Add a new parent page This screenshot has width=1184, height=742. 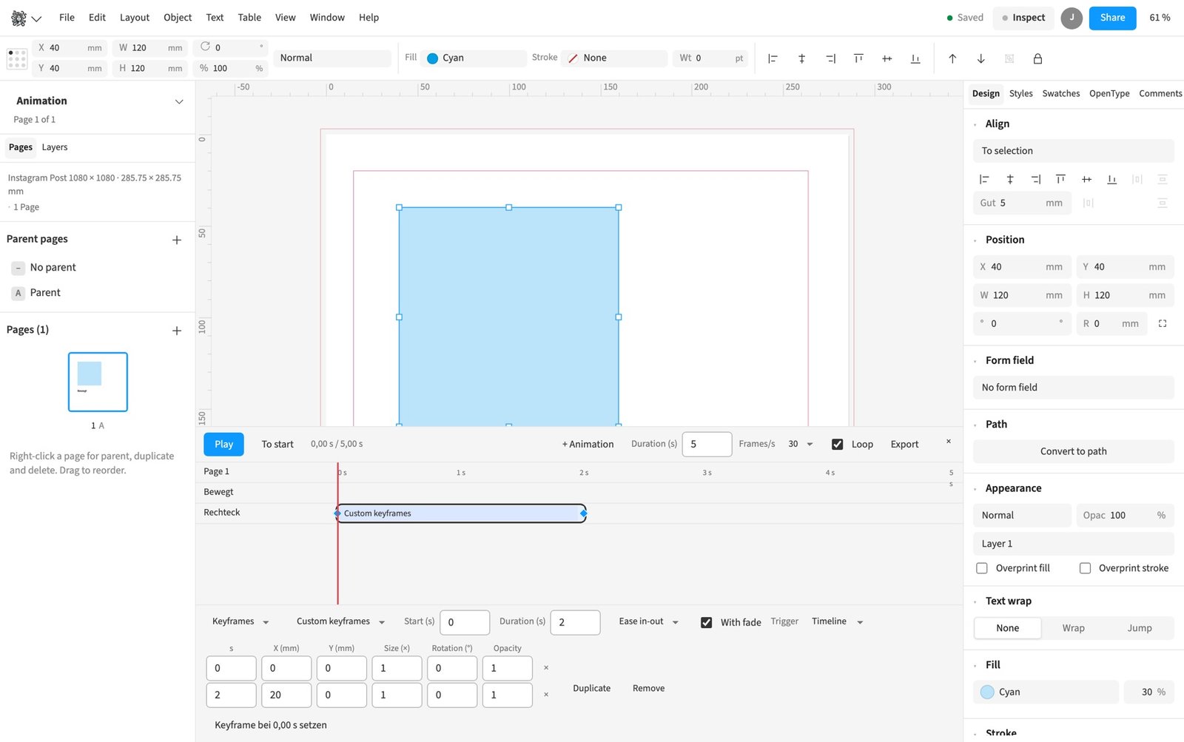pos(177,240)
